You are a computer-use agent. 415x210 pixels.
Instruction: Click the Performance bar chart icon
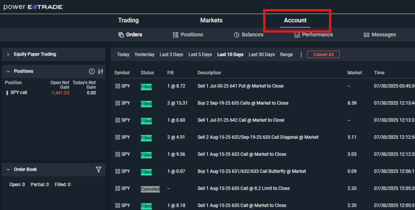coord(297,35)
